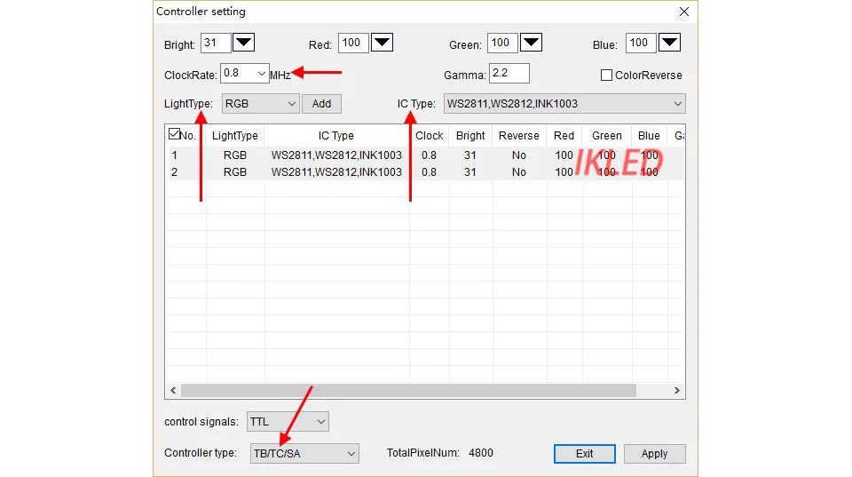This screenshot has width=852, height=477.
Task: Click the Red value input field
Action: pos(353,43)
